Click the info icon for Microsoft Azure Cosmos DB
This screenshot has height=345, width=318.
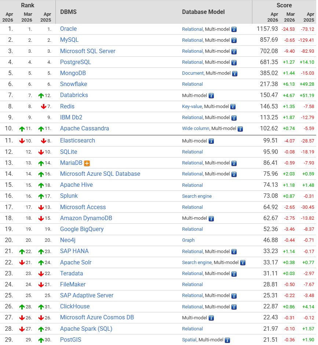point(211,318)
